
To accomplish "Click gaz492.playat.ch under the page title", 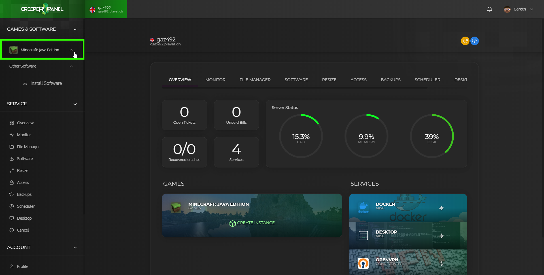I will point(165,44).
